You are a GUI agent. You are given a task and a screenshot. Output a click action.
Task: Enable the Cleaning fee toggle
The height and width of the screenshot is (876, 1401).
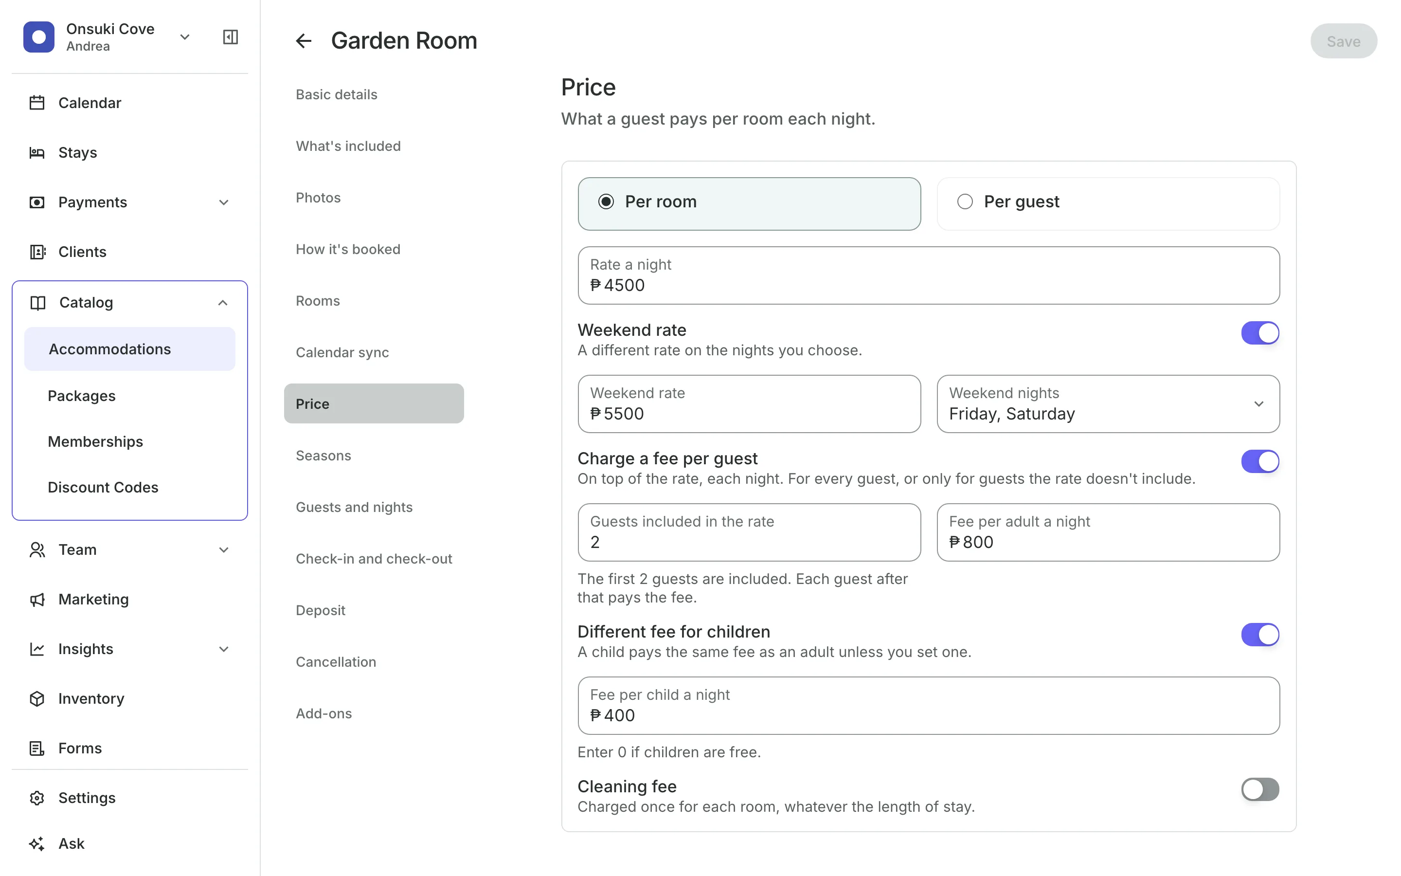(1260, 790)
